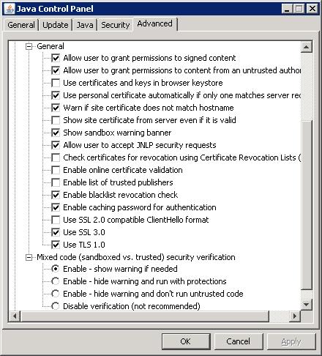Uncheck Allow user to grant permissions to signed content

[x=56, y=58]
